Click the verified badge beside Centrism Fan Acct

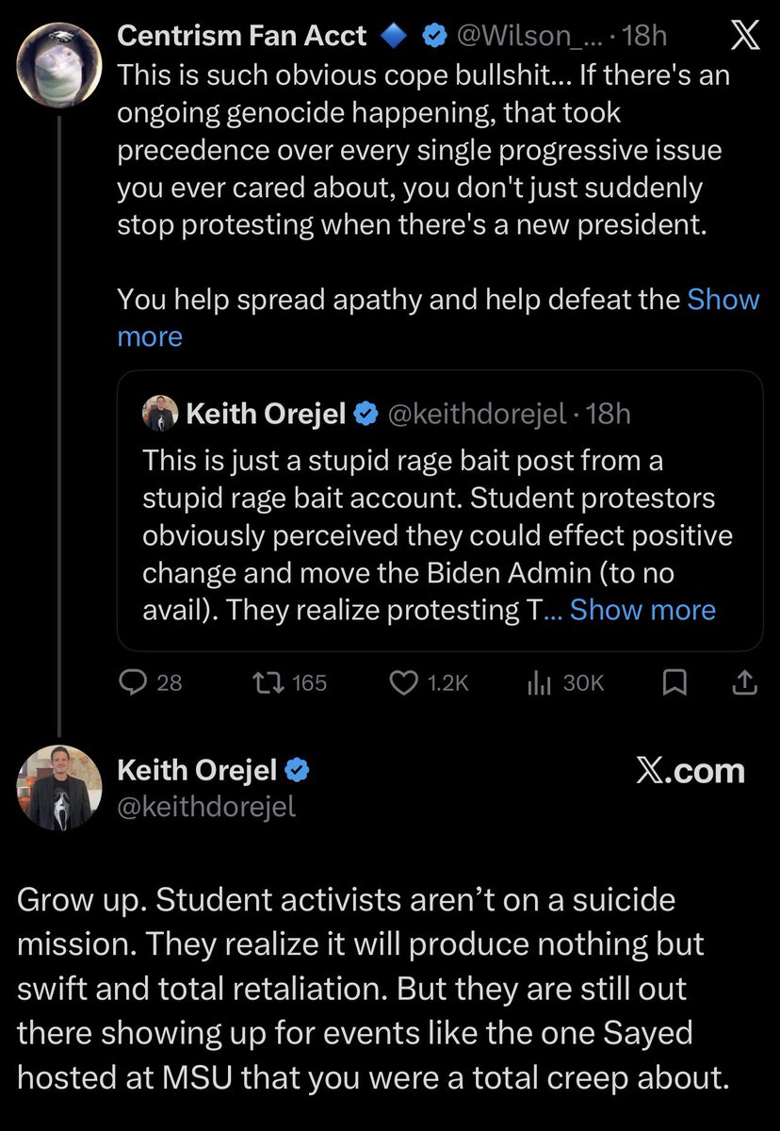click(433, 38)
